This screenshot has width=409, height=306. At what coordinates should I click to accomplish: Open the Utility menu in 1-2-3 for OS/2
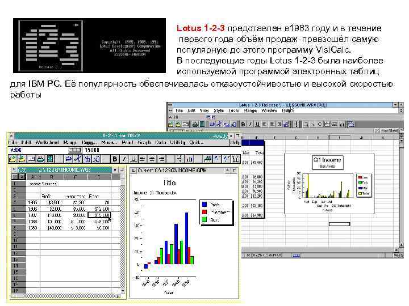point(177,142)
